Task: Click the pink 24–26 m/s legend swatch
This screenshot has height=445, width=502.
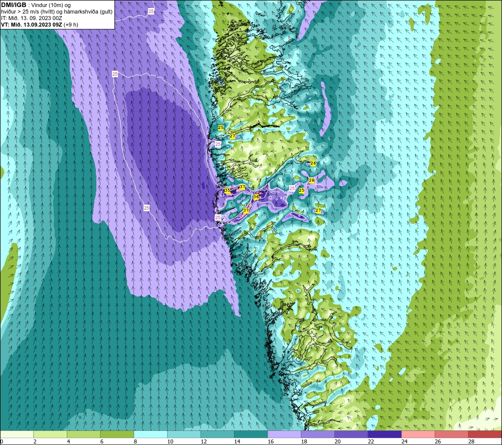Action: click(418, 434)
